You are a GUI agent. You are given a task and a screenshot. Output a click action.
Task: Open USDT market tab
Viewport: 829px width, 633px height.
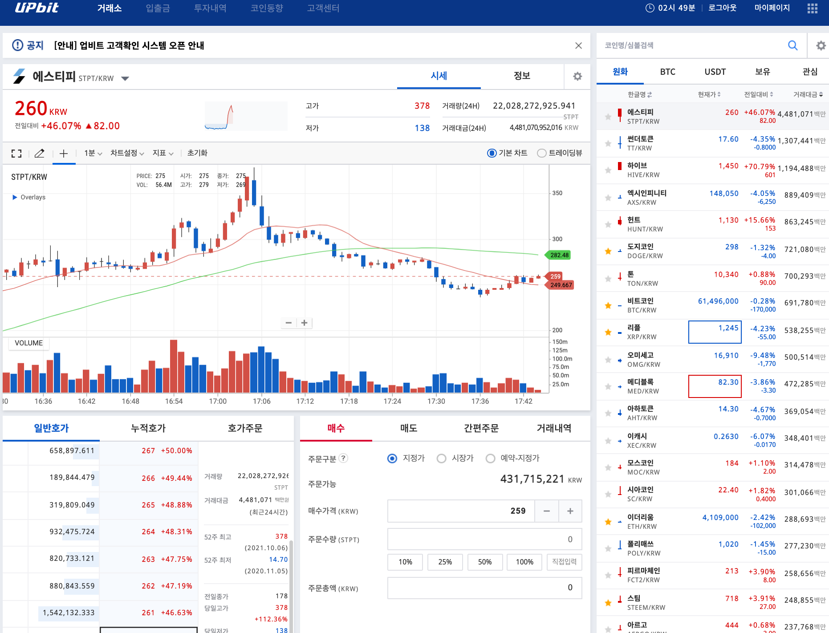click(x=715, y=72)
